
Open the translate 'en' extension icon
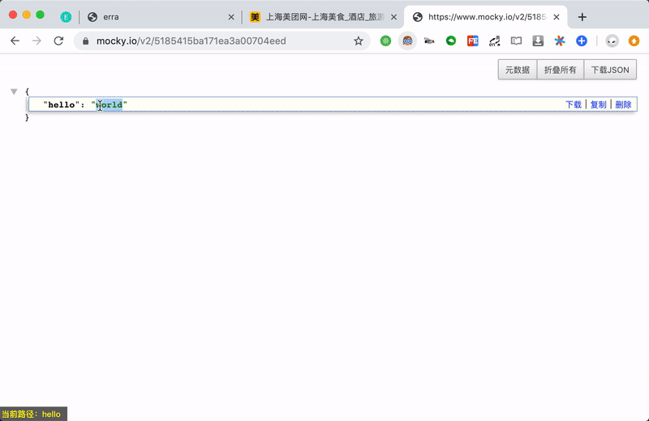tap(495, 41)
